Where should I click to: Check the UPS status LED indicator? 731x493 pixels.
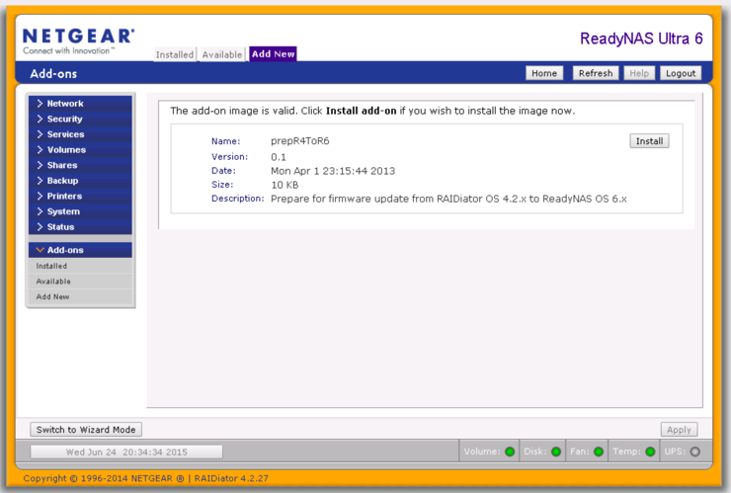[695, 452]
